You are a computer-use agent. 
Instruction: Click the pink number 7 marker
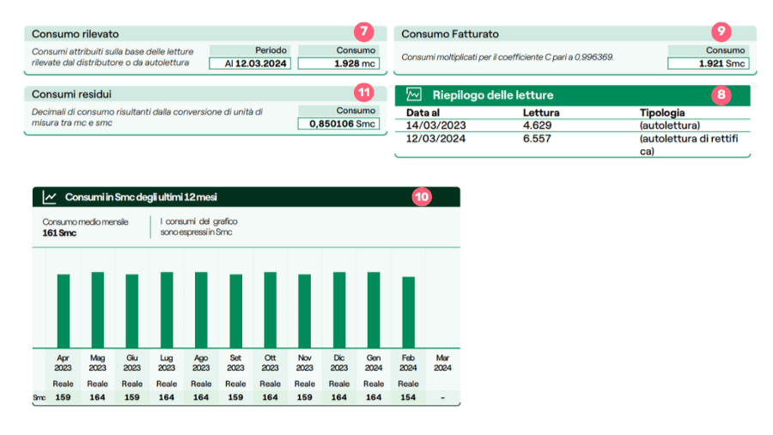(364, 31)
